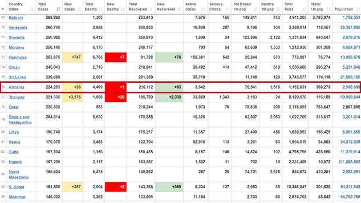Open the Slovenia country link
Screen dimensions: 361x203
[x=16, y=37]
